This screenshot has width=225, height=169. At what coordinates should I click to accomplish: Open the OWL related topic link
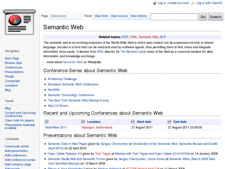tap(134, 37)
